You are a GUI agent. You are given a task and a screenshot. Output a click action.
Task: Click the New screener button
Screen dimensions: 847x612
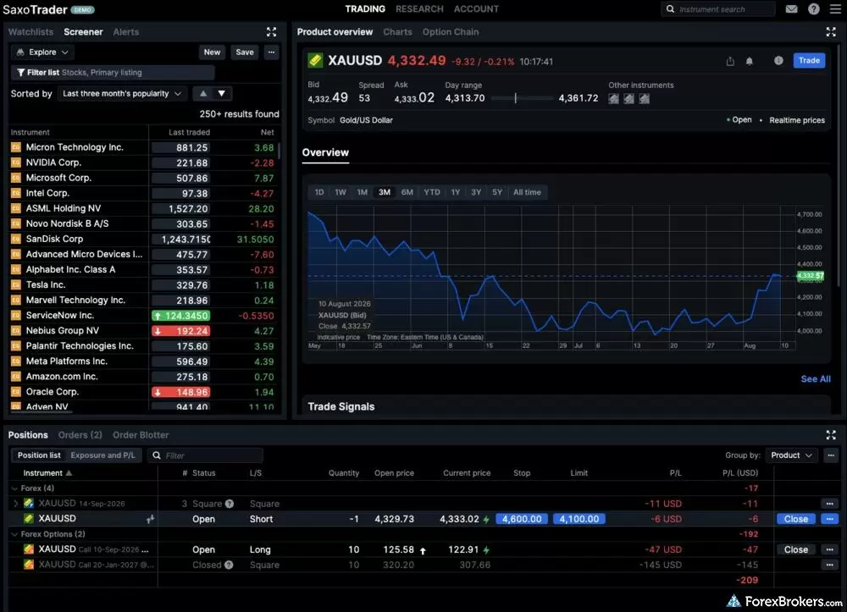tap(212, 52)
